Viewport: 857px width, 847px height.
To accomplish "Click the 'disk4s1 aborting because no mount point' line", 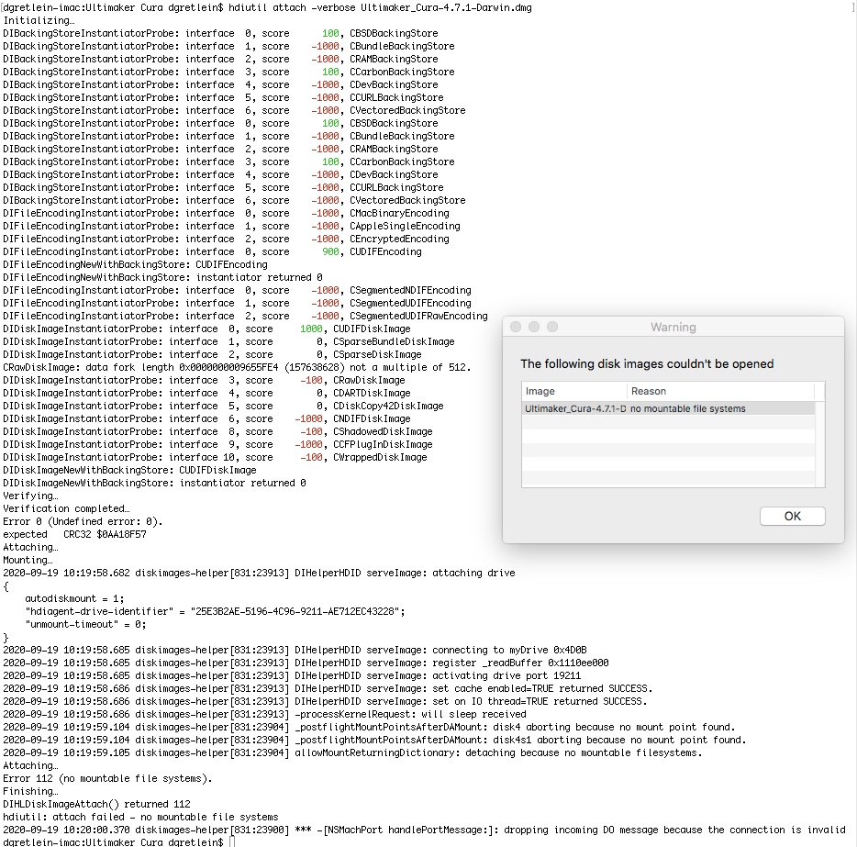I will click(x=374, y=740).
